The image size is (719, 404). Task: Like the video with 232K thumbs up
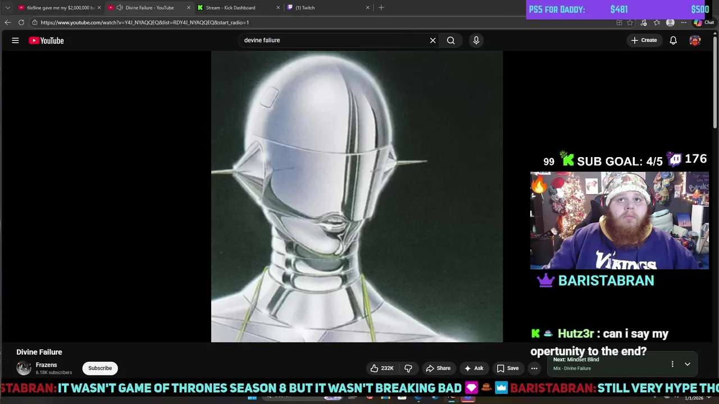[x=381, y=368]
